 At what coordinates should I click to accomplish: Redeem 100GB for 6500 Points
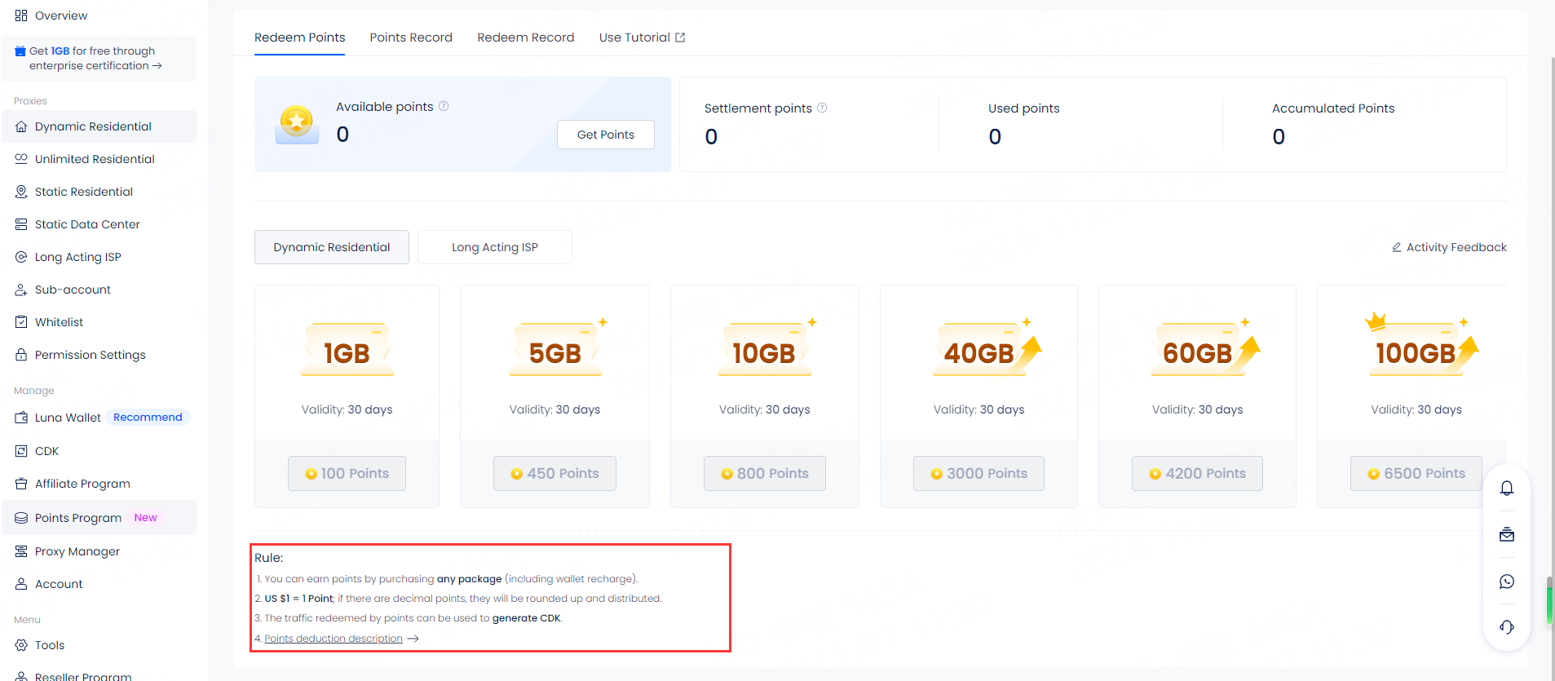tap(1416, 473)
